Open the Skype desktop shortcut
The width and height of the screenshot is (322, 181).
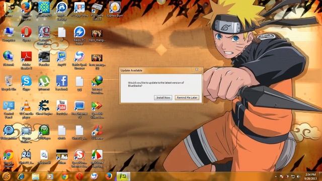[x=26, y=83]
